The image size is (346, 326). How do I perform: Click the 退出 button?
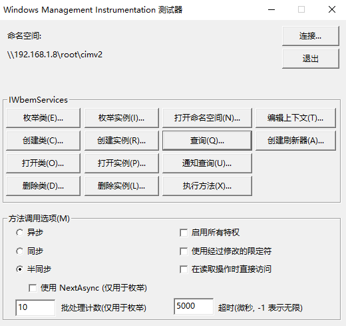pos(311,59)
